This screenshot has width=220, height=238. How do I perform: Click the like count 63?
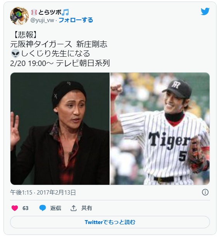(26, 208)
